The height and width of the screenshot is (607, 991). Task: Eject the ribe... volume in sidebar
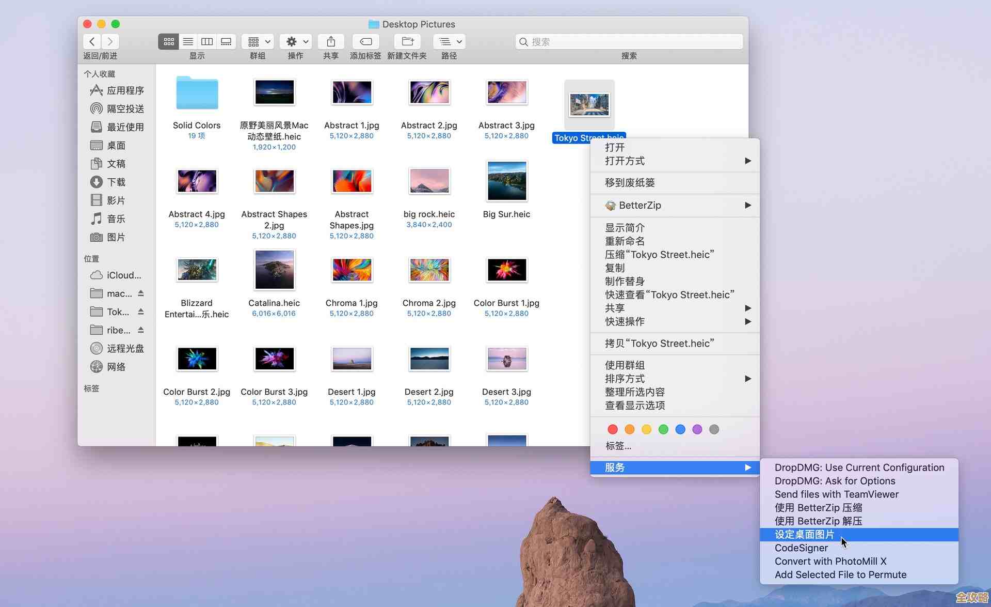(141, 330)
